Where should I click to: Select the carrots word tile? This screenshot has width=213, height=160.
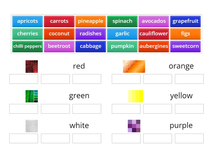pos(59,21)
